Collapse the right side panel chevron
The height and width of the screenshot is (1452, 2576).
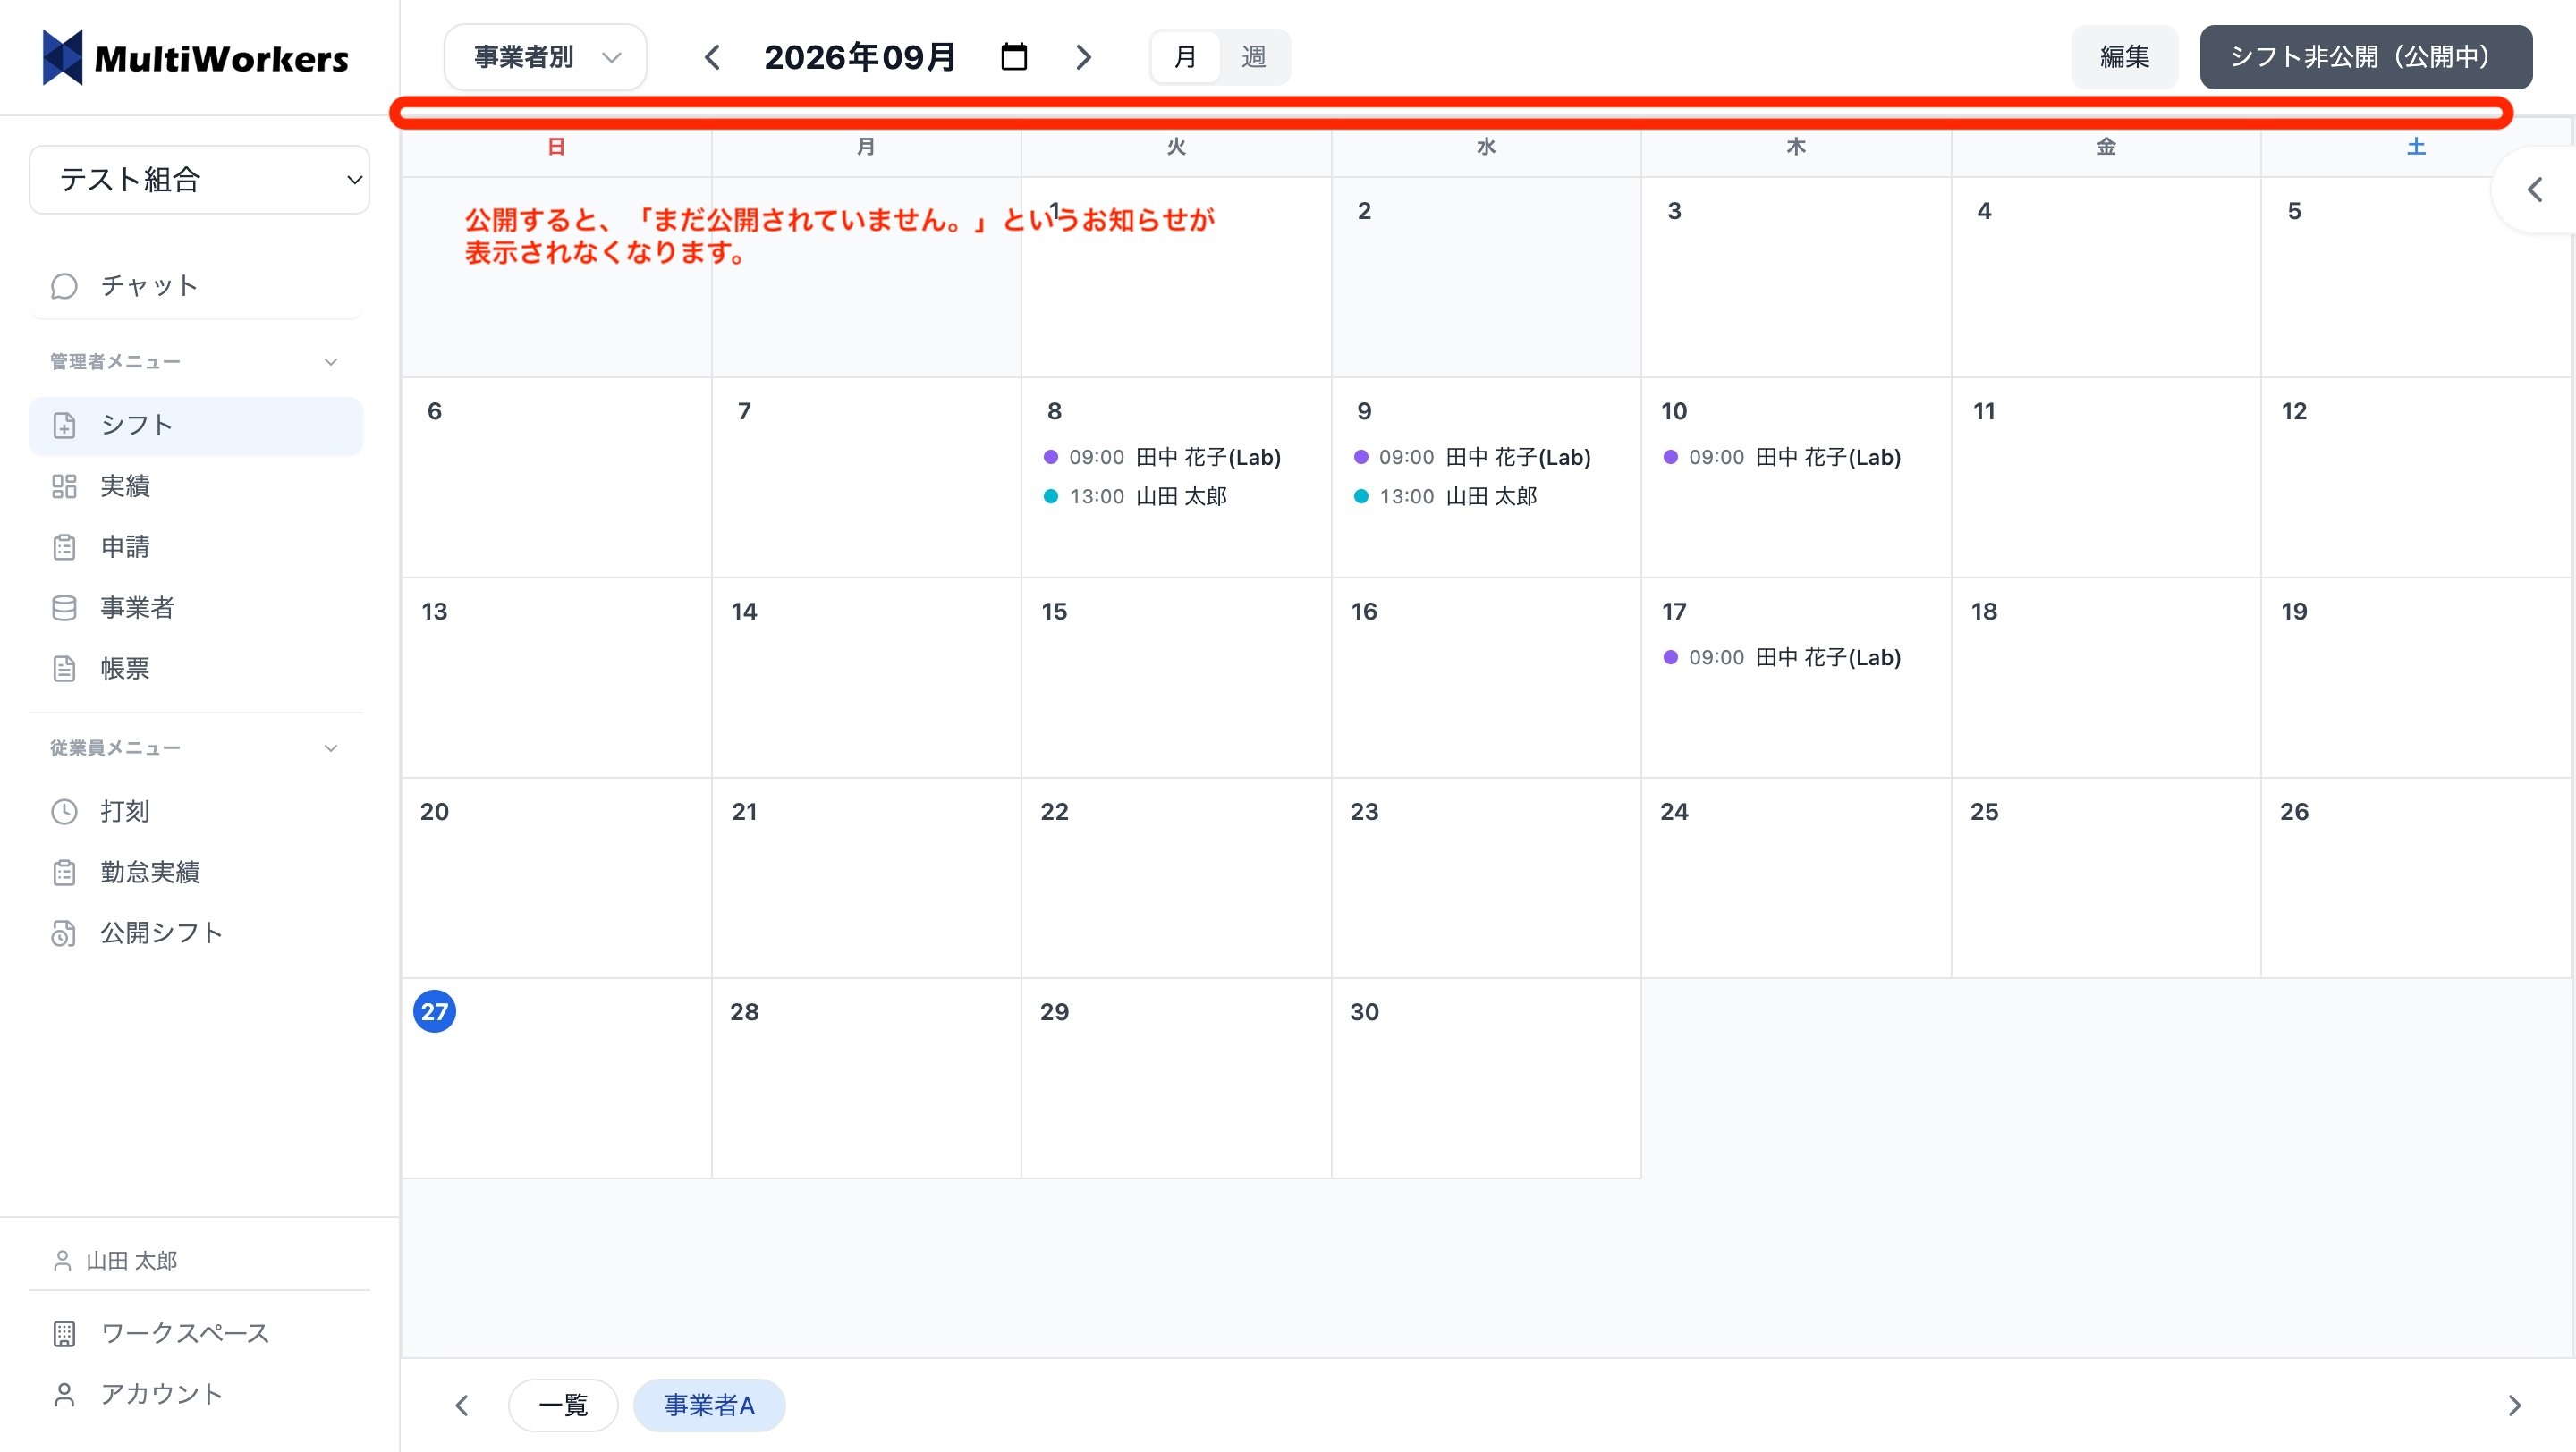[x=2534, y=190]
